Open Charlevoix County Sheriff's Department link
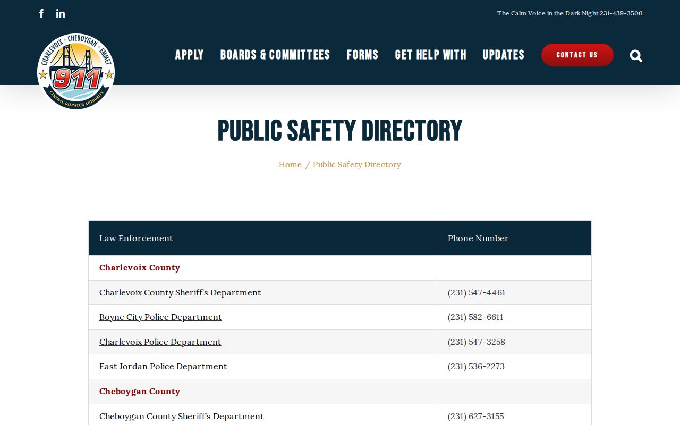Viewport: 680px width, 425px height. click(180, 292)
